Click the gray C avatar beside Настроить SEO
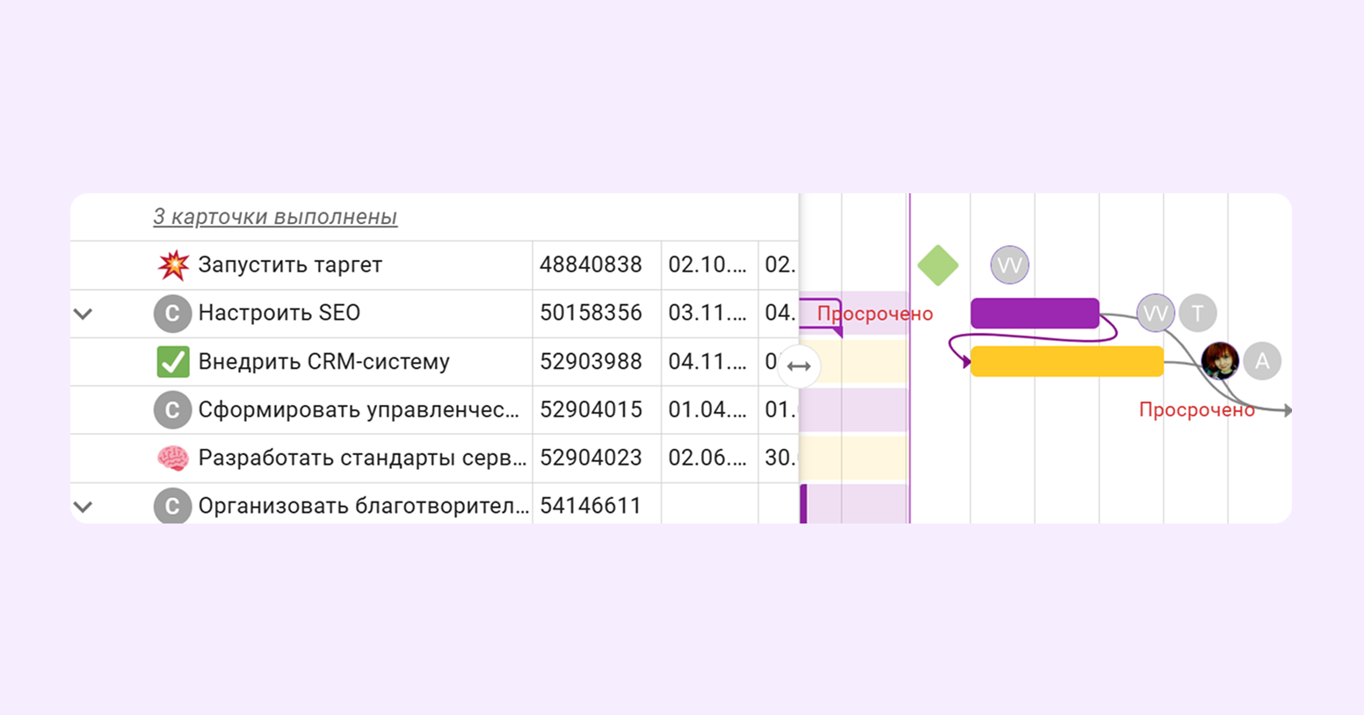Screen dimensions: 1364x715 [x=172, y=314]
